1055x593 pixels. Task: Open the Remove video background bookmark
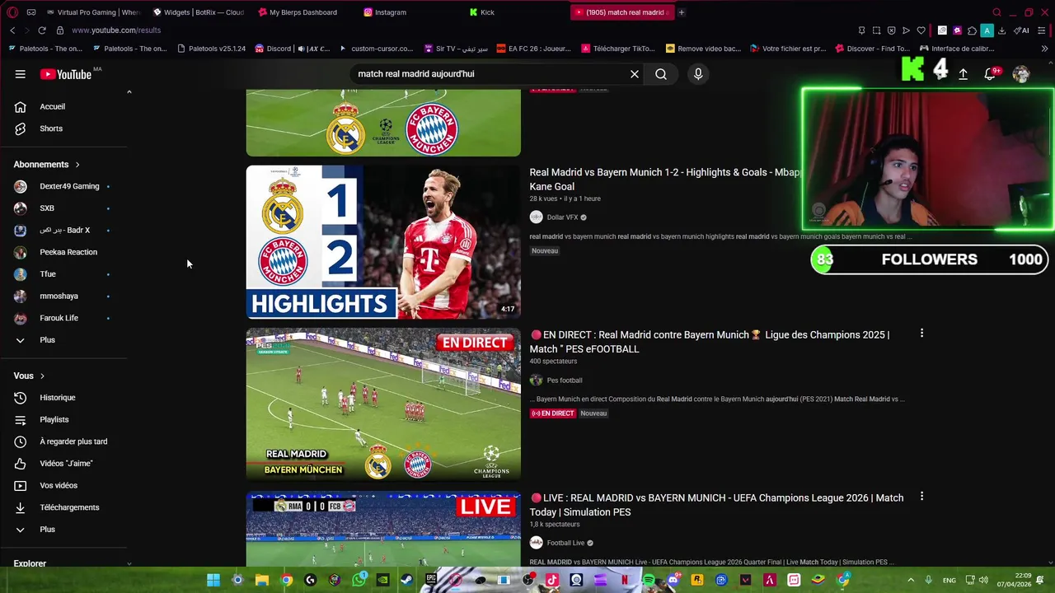pos(703,49)
